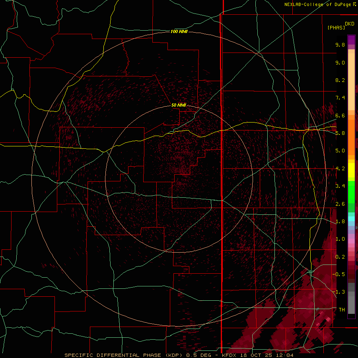
Task: Click the 4.2 legend value
Action: coord(340,169)
